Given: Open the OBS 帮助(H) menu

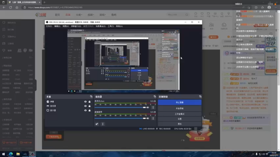Looking at the screenshot, I should click(x=119, y=26).
